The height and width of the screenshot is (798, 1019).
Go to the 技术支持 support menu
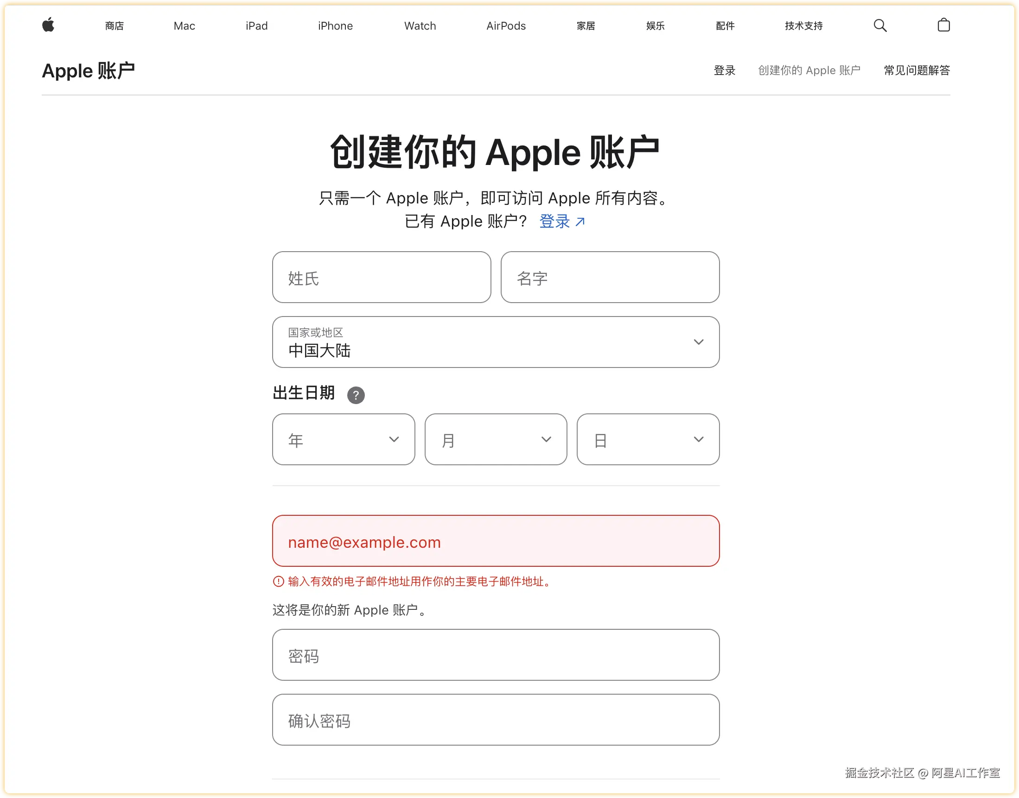803,25
